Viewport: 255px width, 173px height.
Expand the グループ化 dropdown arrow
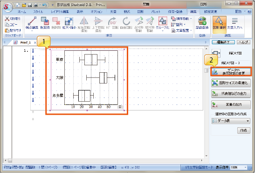[163, 31]
